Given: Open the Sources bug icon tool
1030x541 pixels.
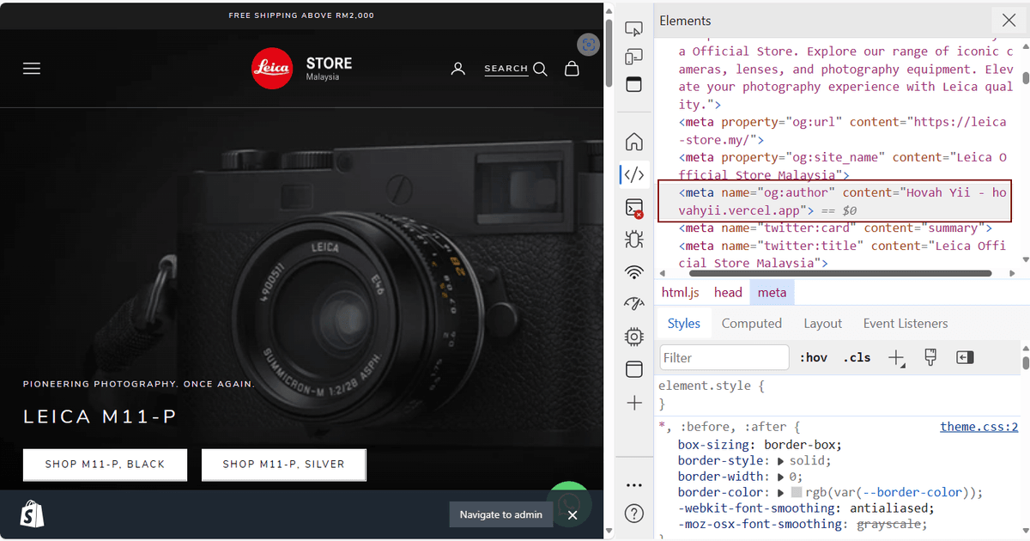Looking at the screenshot, I should 633,240.
